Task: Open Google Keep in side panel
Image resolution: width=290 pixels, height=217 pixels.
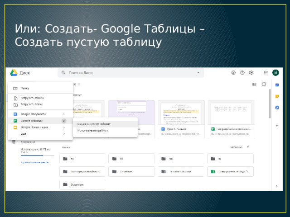Action: (277, 96)
